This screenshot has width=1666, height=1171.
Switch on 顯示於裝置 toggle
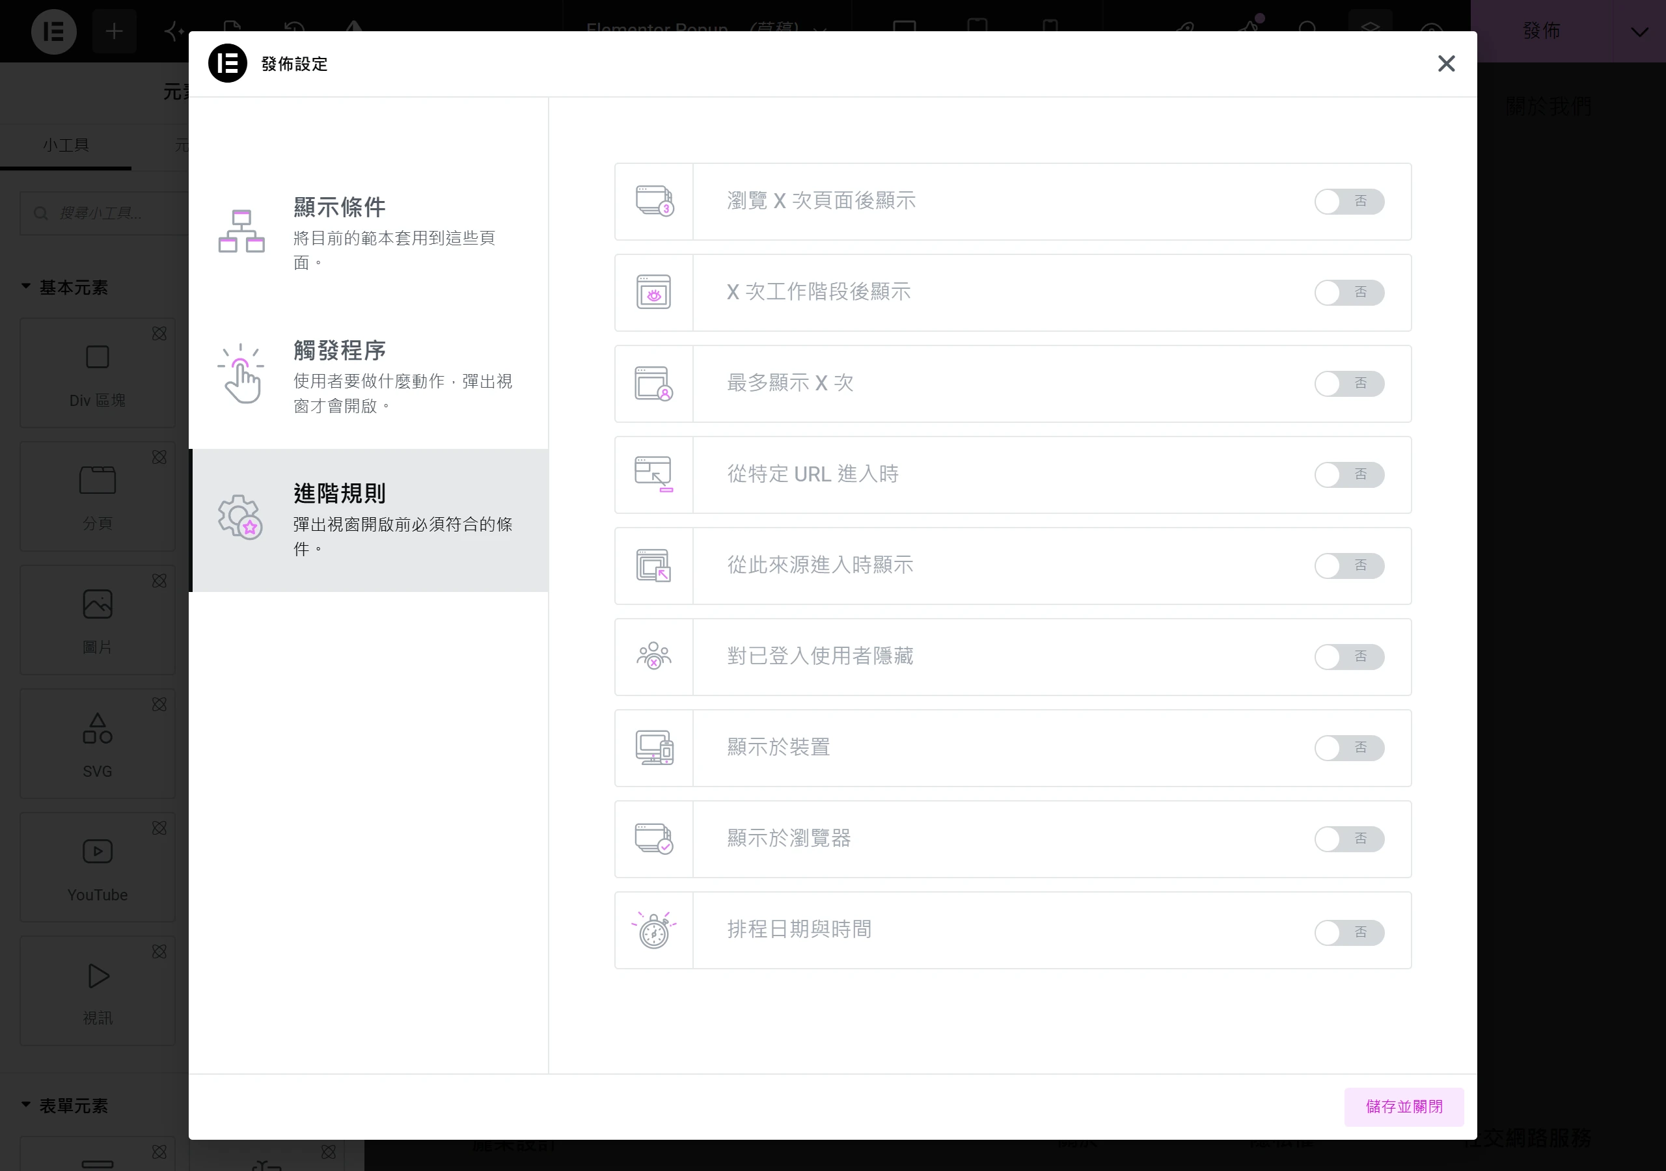[1349, 748]
